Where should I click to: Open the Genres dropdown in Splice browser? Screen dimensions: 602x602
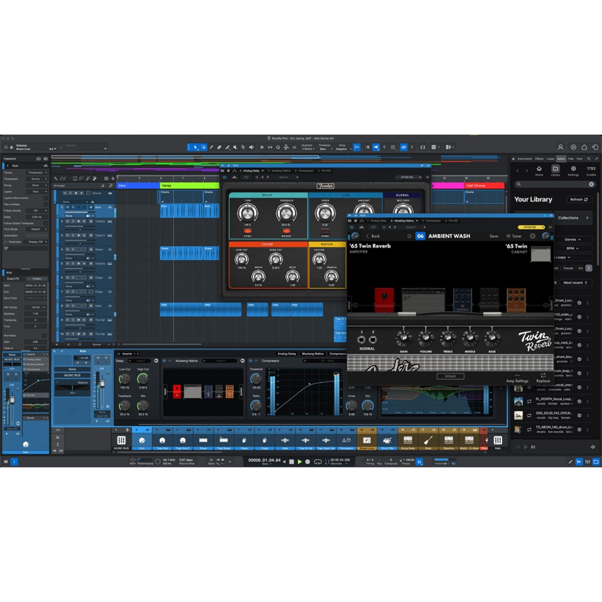(573, 240)
